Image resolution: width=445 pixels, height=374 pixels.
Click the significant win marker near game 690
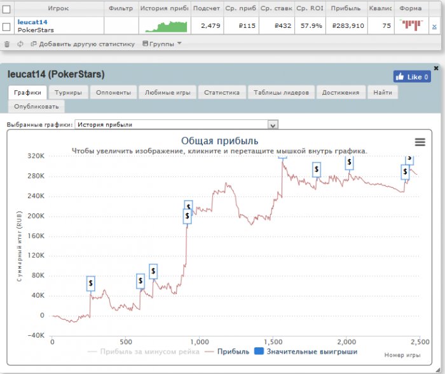tap(153, 271)
